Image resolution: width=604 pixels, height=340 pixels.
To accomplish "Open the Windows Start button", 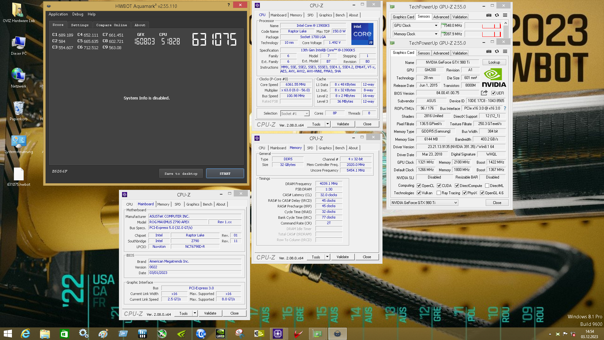I will (x=8, y=334).
